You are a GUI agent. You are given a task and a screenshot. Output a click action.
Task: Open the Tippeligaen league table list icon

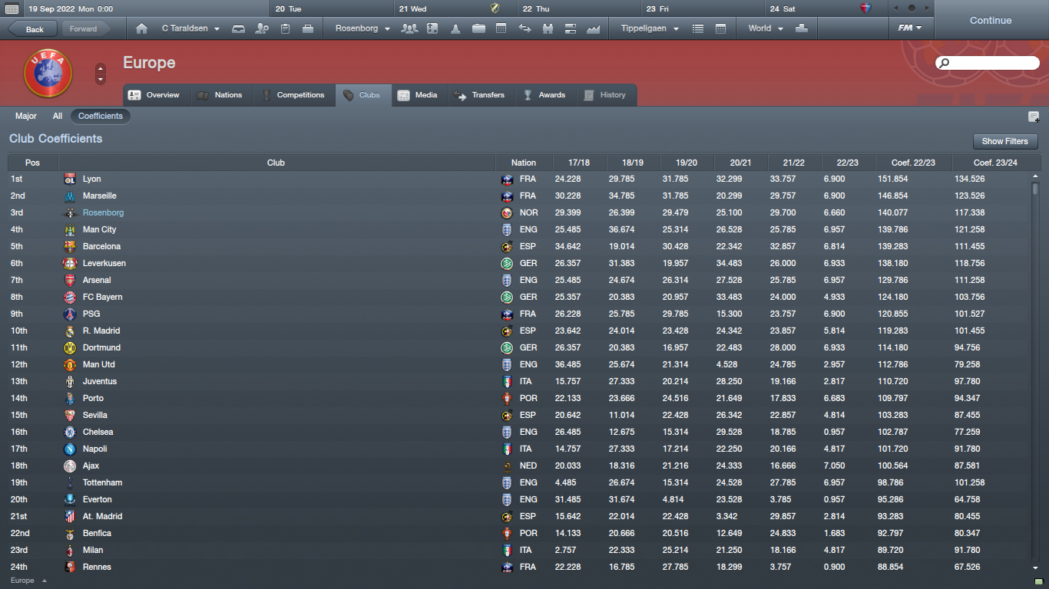(x=698, y=28)
